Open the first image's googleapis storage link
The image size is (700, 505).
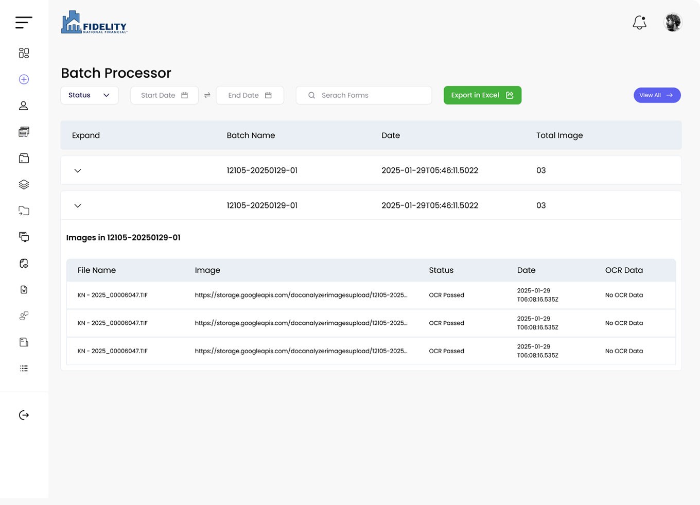(301, 295)
